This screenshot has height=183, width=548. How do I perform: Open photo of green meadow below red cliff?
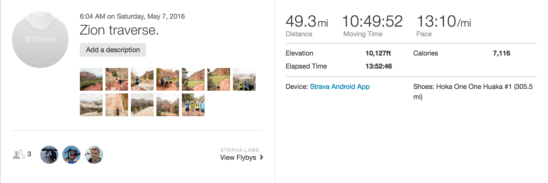point(219,79)
